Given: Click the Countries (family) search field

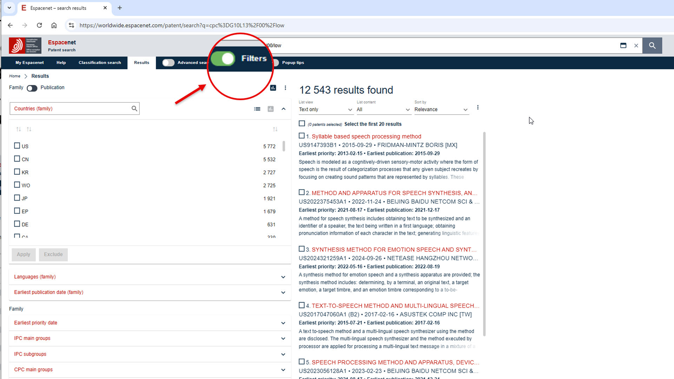Looking at the screenshot, I should click(70, 109).
